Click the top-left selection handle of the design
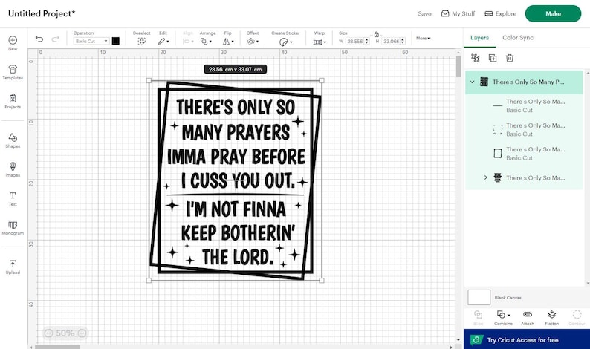Image resolution: width=590 pixels, height=349 pixels. [149, 80]
